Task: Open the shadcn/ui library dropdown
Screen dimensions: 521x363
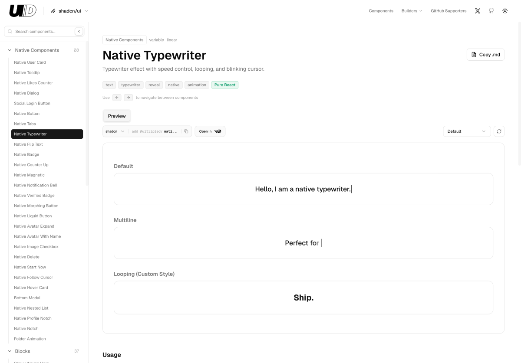Action: (69, 11)
